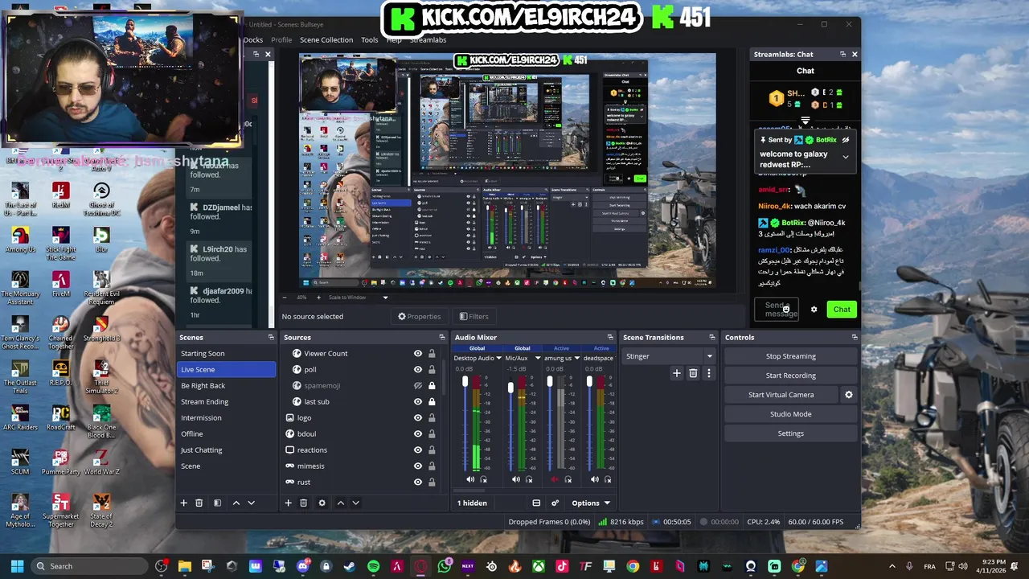Toggle Desktop Audio monitoring headphone icon
This screenshot has width=1029, height=579.
click(x=483, y=479)
